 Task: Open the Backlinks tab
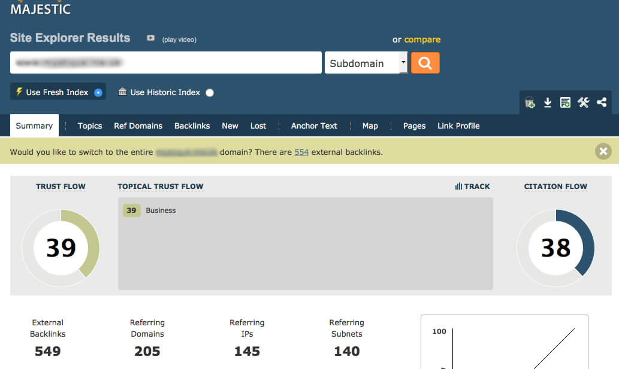tap(192, 126)
